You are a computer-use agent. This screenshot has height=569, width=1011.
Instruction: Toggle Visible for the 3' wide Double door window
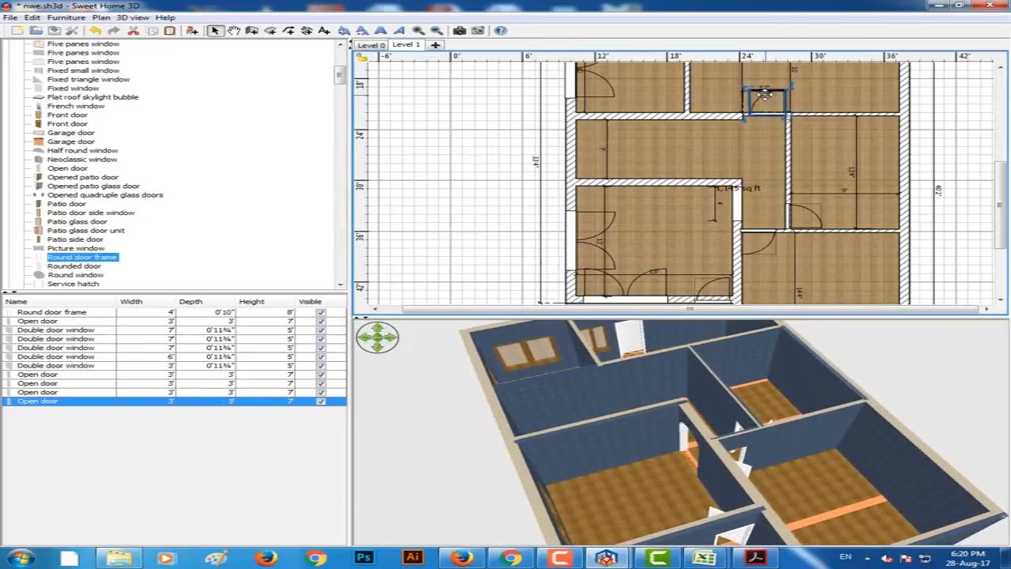pyautogui.click(x=321, y=366)
